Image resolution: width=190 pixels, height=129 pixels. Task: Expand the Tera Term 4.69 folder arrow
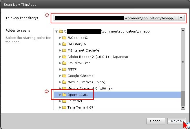60,107
